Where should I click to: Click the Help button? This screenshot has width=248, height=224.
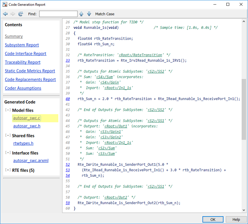click(236, 219)
